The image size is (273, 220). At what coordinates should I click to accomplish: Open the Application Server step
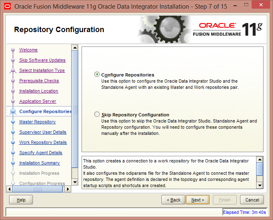(x=38, y=101)
